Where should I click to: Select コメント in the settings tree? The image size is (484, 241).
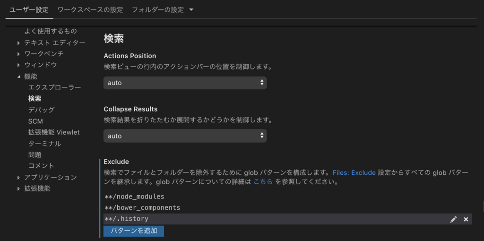(x=41, y=166)
